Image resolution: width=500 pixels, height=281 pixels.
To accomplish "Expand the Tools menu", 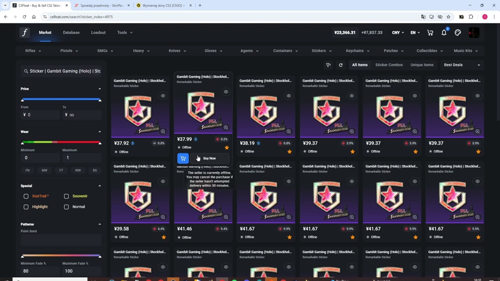I will click(125, 32).
